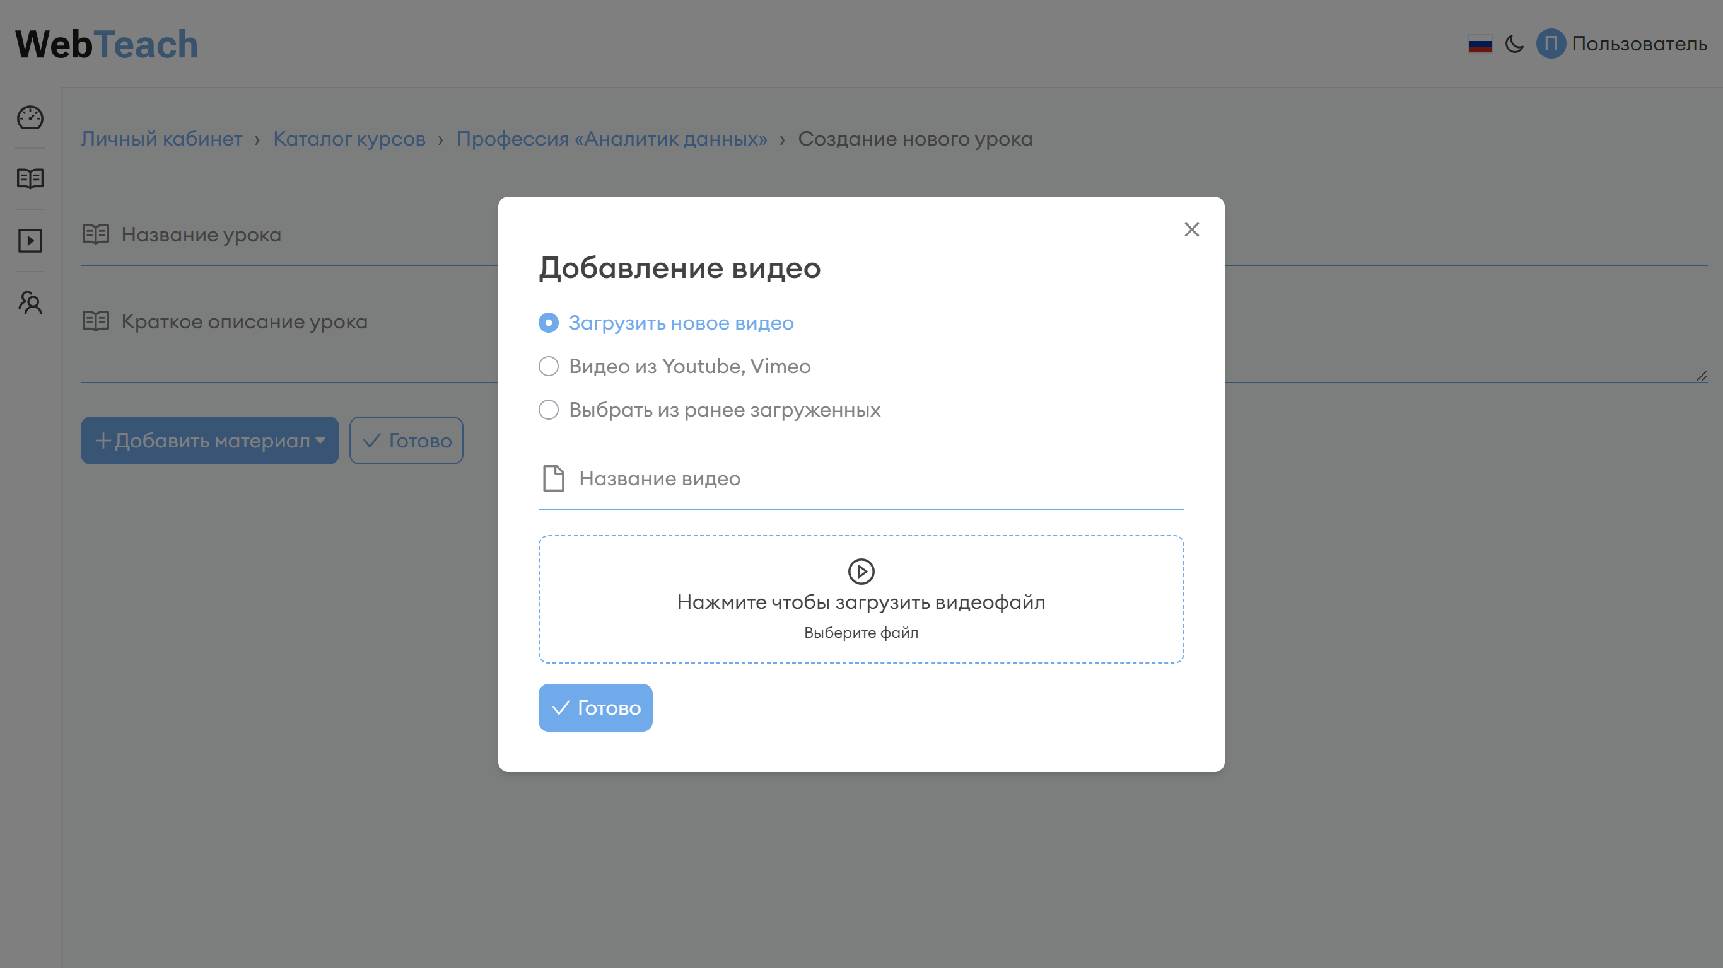Select «Выбрать из ранее загруженных» option
The width and height of the screenshot is (1723, 968).
tap(549, 410)
